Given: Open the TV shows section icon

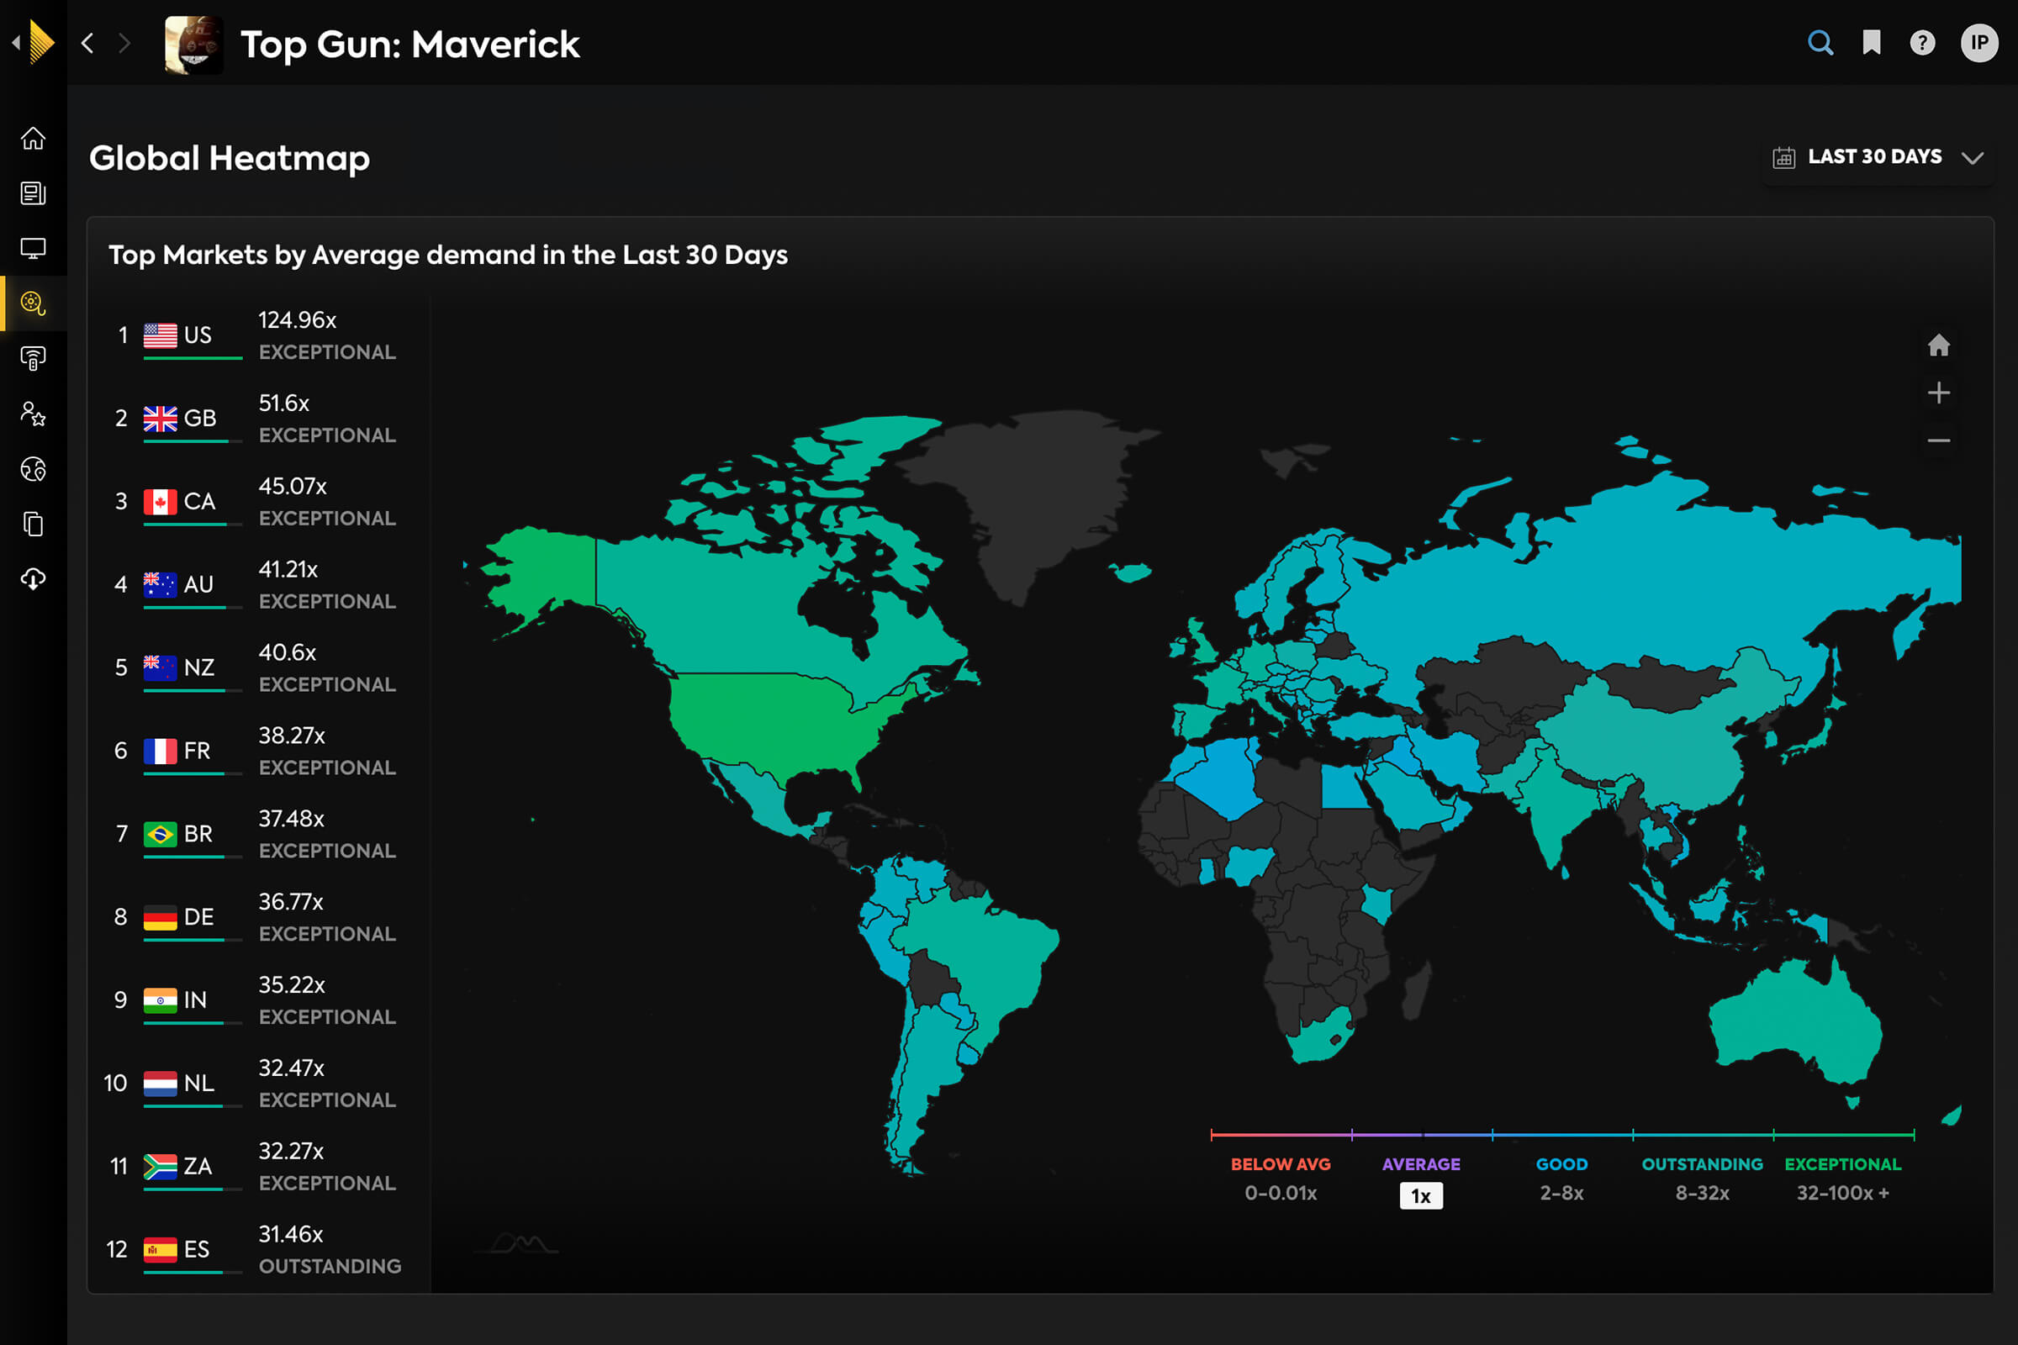Looking at the screenshot, I should pos(34,249).
